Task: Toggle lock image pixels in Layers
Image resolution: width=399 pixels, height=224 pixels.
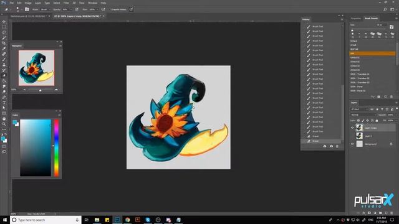Action: click(363, 120)
